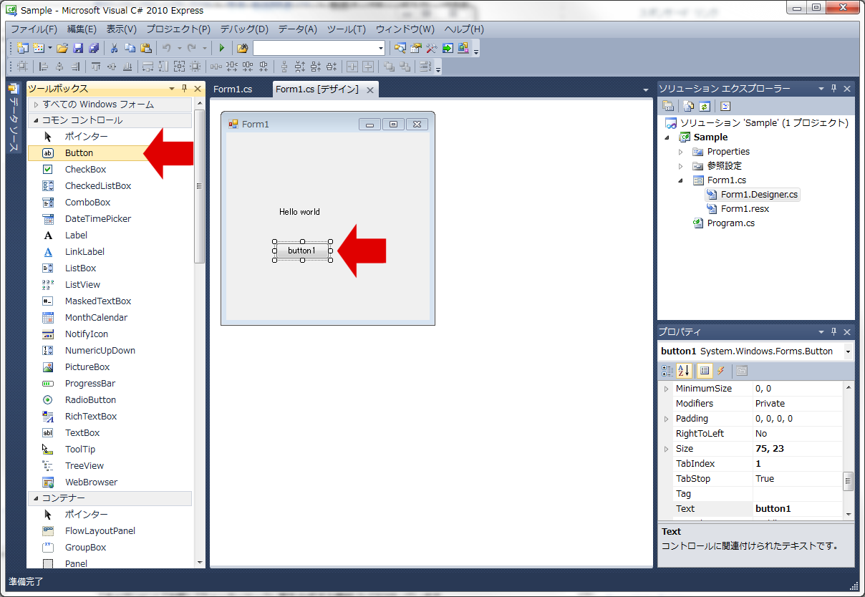Pin the Solution Explorer panel
Viewport: 865px width, 597px height.
[x=833, y=89]
